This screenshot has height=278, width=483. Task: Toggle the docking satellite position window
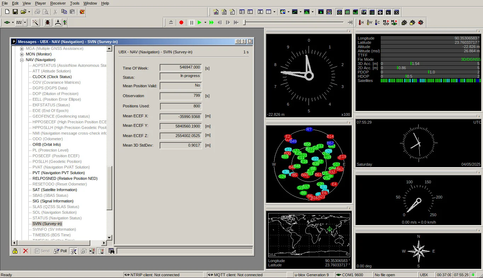point(340,12)
